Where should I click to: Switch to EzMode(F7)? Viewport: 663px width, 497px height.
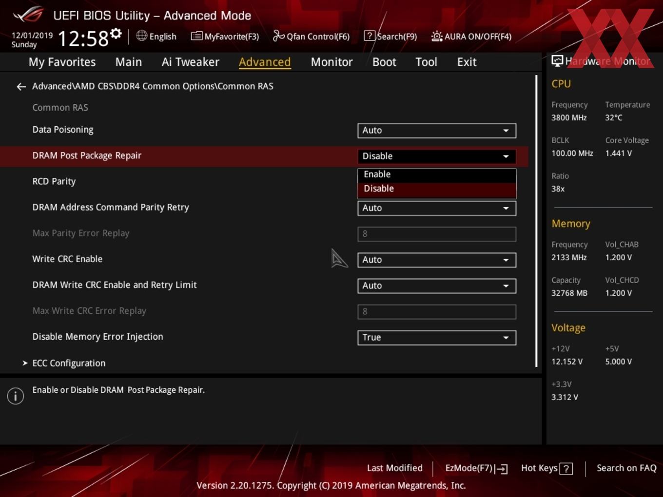click(x=476, y=468)
